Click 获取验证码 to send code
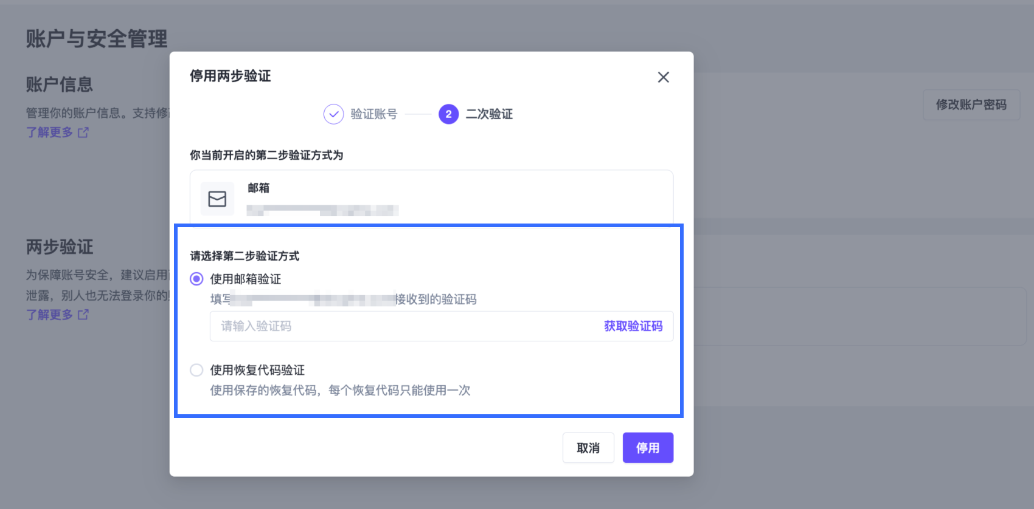The width and height of the screenshot is (1034, 509). [x=633, y=326]
